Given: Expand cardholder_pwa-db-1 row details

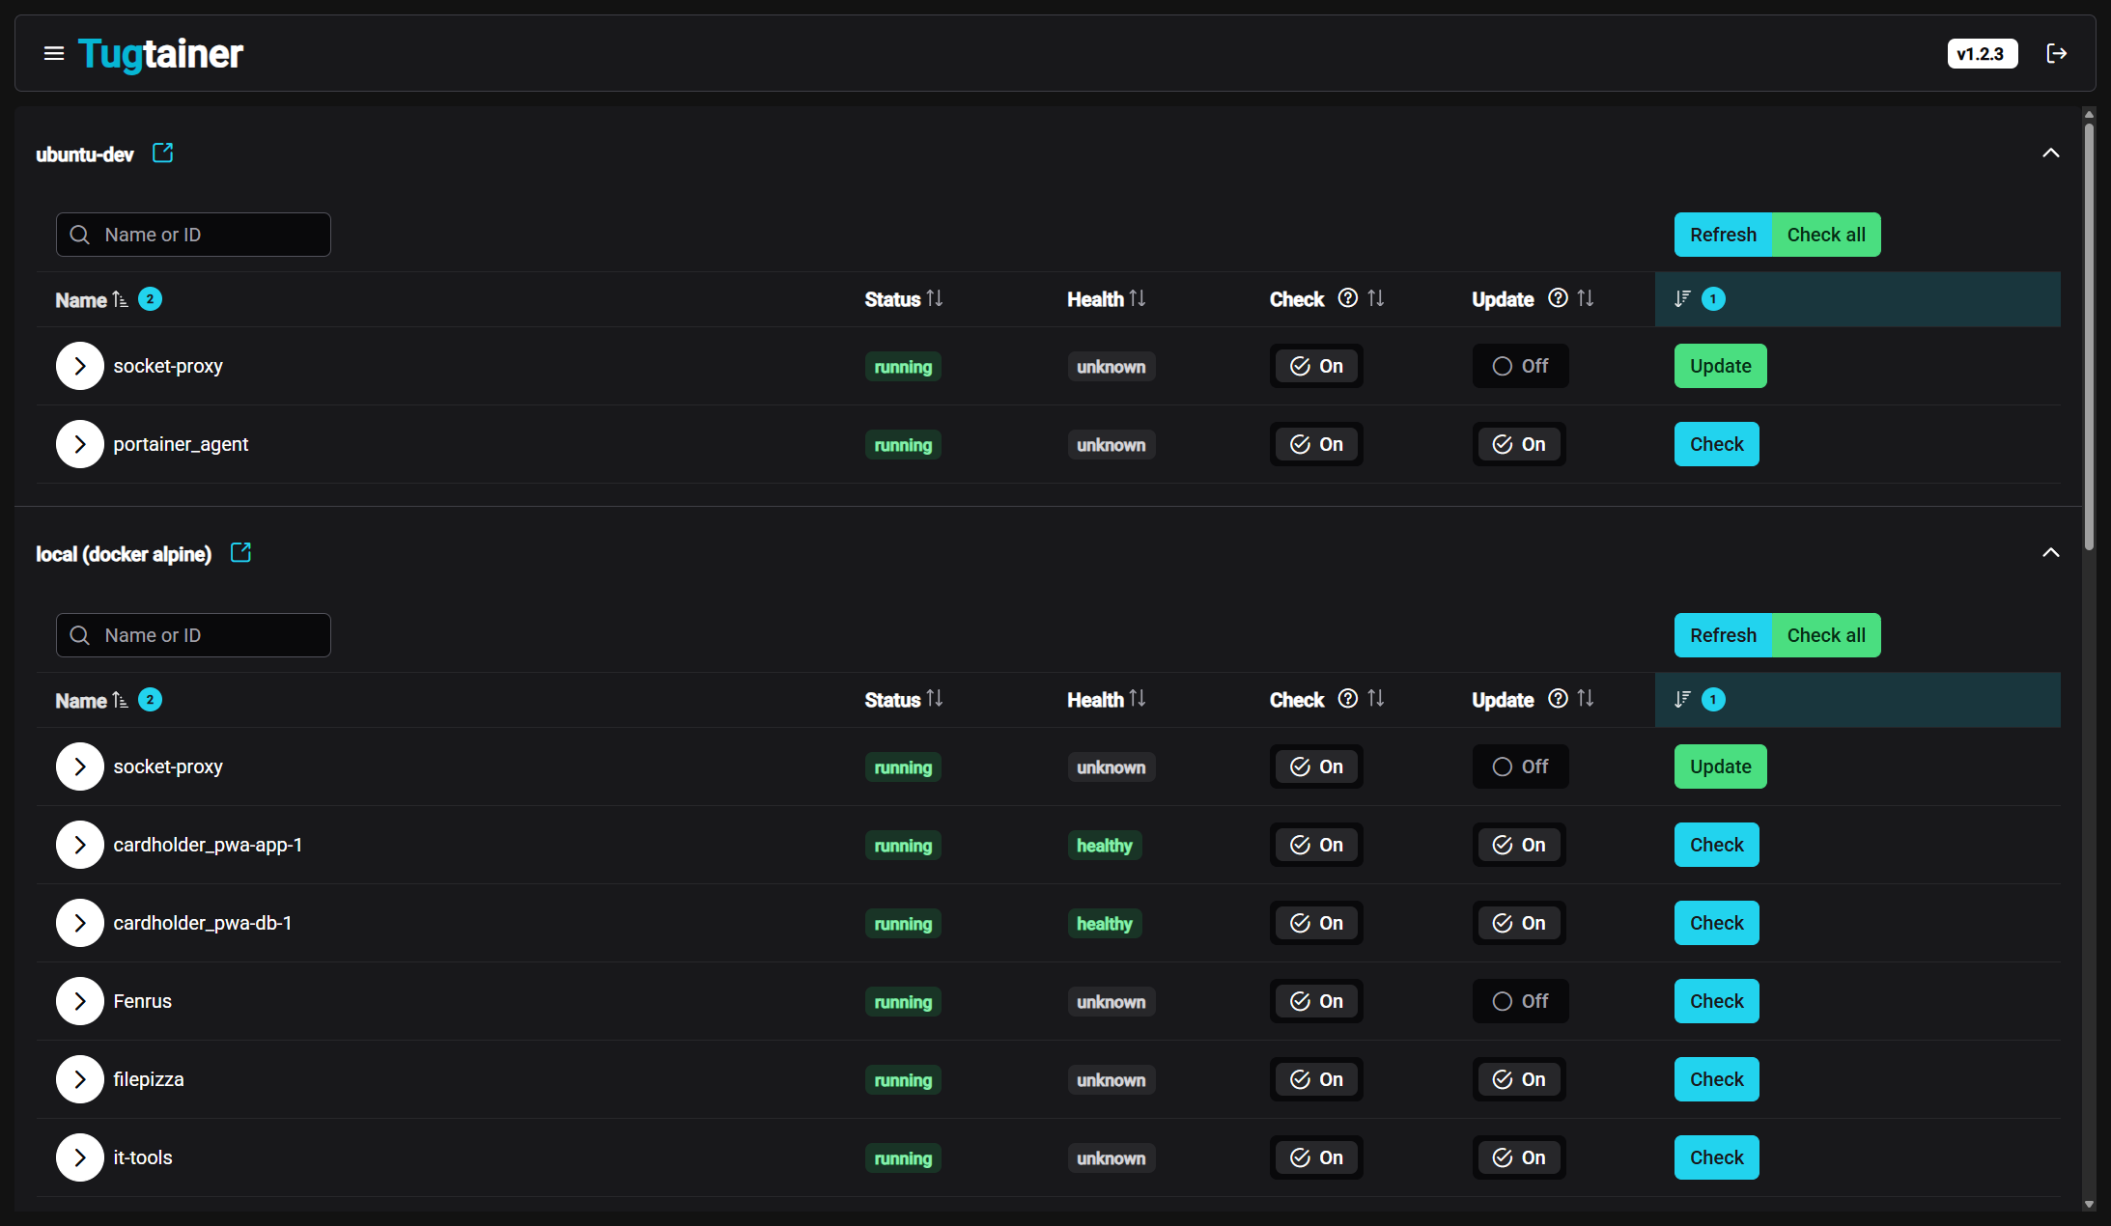Looking at the screenshot, I should [80, 923].
